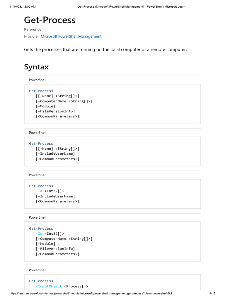Image resolution: width=225 pixels, height=300 pixels.
Task: Click the document title in the top page header
Action: click(131, 6)
